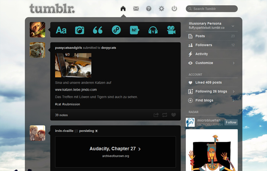267x171 pixels.
Task: View the 39 notes on the post
Action: pyautogui.click(x=61, y=115)
